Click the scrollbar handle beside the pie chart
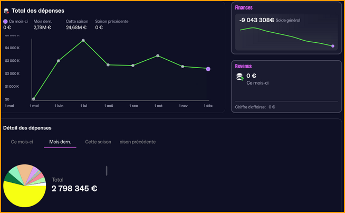The height and width of the screenshot is (213, 345). 107,170
